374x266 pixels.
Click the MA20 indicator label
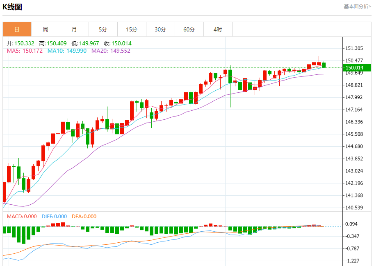click(111, 51)
